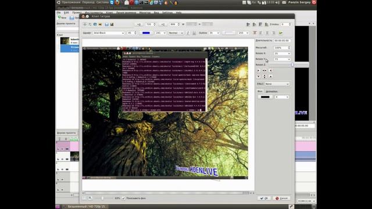This screenshot has height=209, width=372.
Task: Click first text alignment icon after 255 dropdown
Action: (255, 33)
